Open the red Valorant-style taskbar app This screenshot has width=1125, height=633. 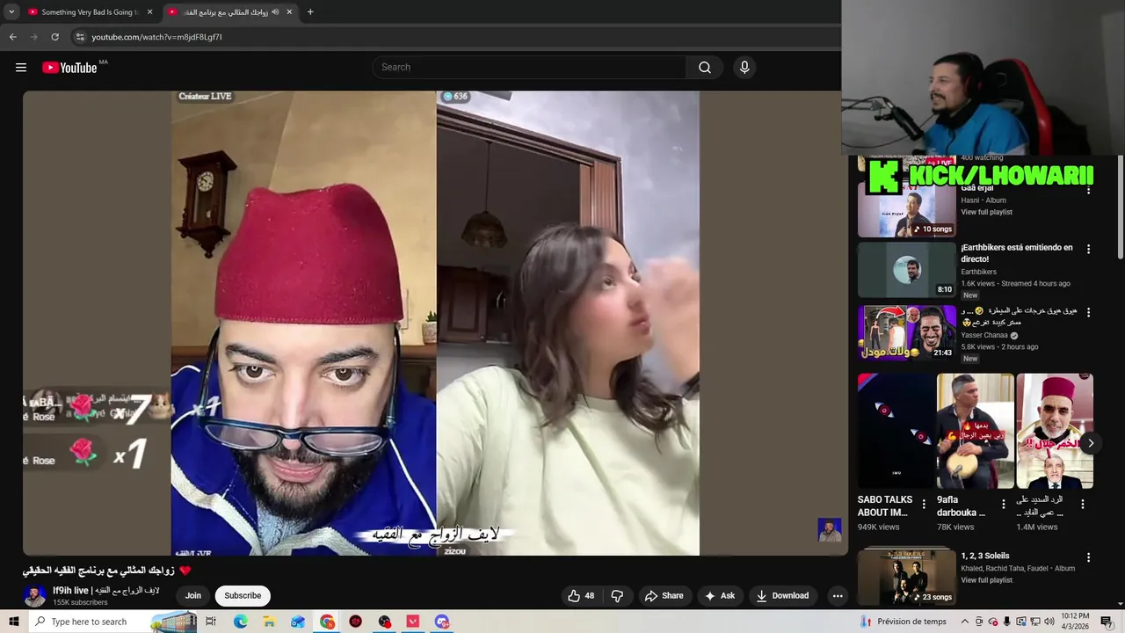pyautogui.click(x=413, y=622)
